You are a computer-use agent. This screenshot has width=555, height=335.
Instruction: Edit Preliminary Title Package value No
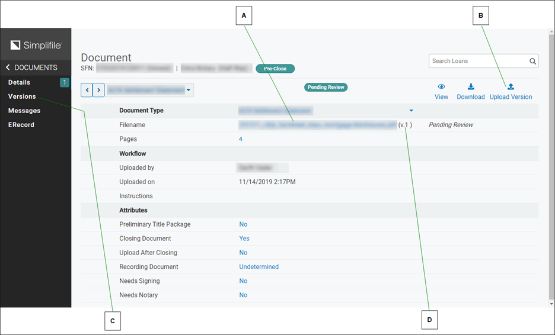[243, 224]
